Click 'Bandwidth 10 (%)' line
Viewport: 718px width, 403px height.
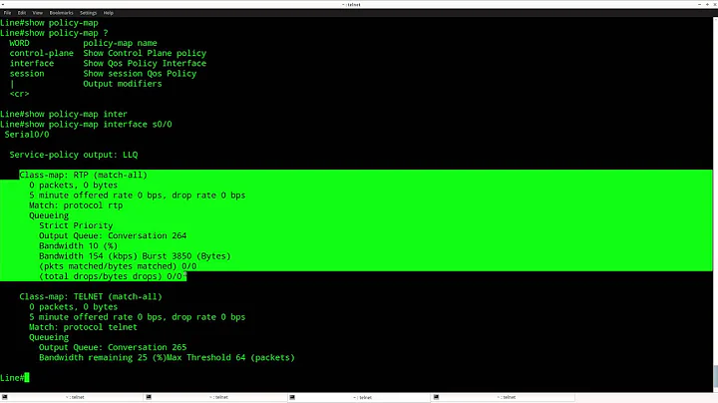pos(78,246)
